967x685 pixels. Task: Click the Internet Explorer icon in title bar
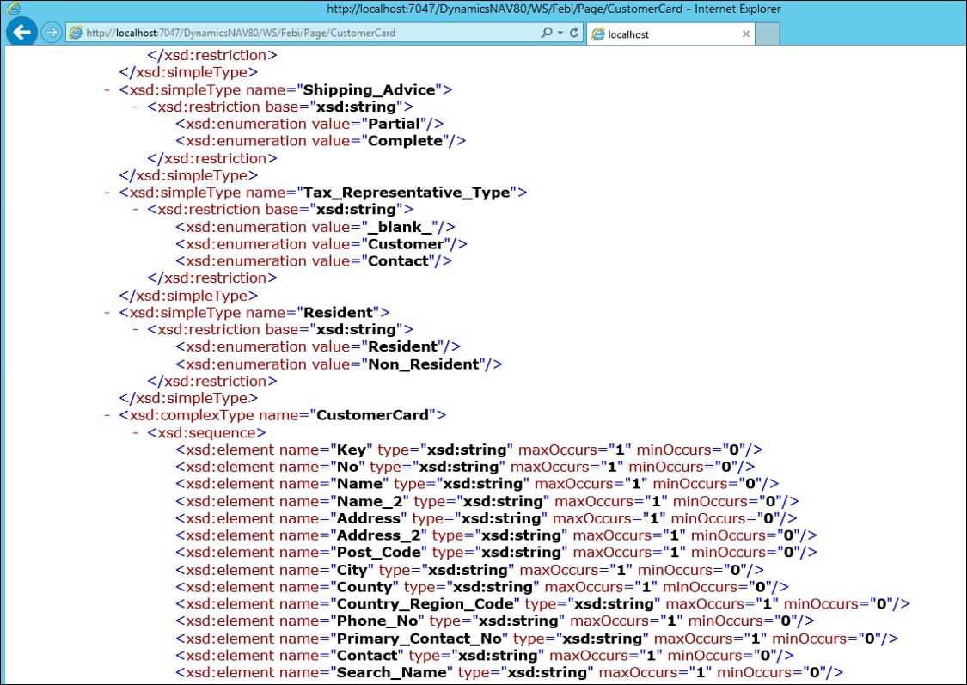[x=13, y=9]
